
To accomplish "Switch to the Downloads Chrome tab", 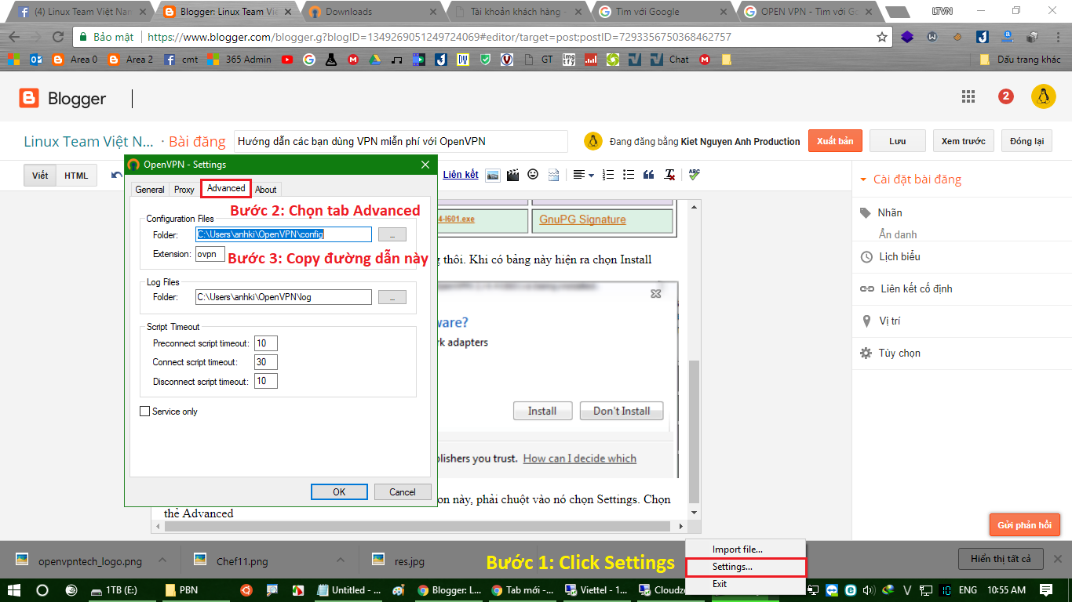I will (370, 12).
